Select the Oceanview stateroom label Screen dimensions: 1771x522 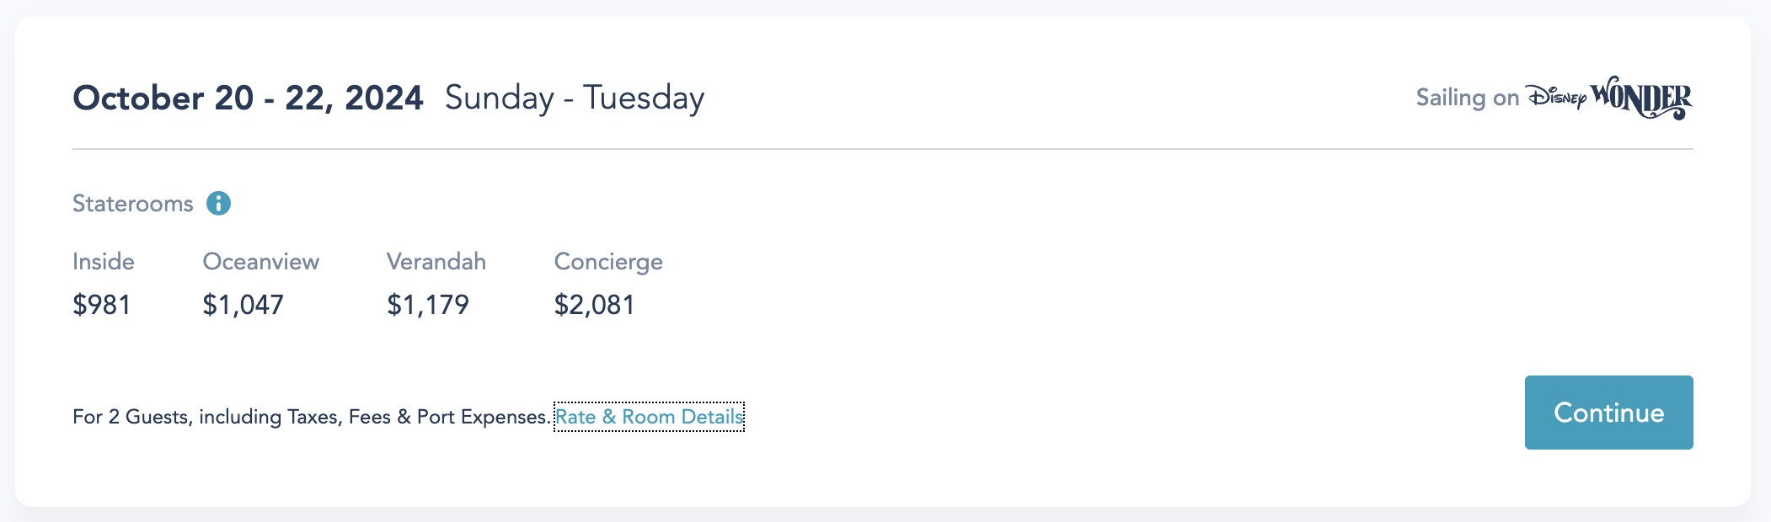coord(261,262)
